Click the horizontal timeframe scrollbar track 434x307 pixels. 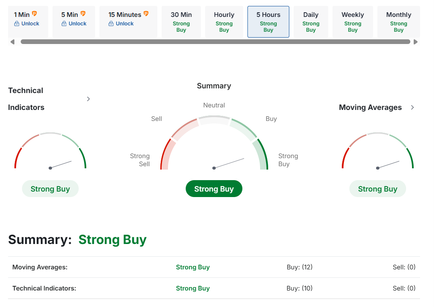(x=215, y=42)
